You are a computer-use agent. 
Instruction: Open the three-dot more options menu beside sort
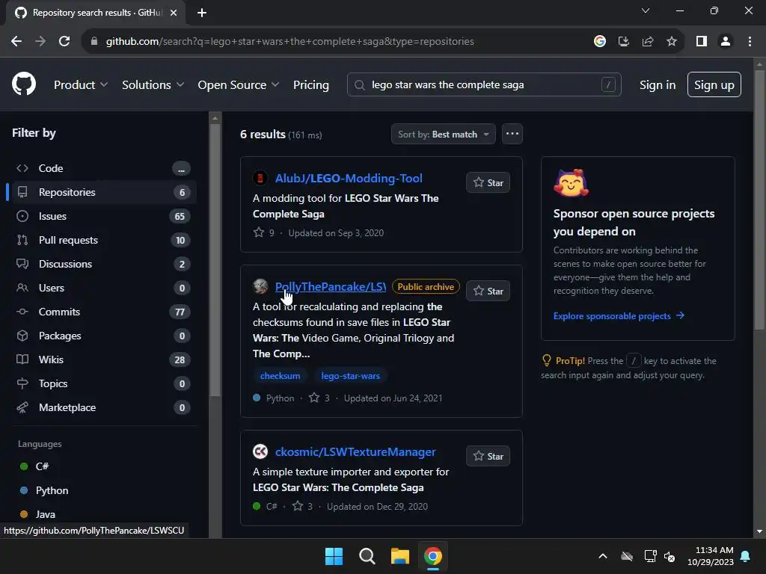pyautogui.click(x=512, y=134)
